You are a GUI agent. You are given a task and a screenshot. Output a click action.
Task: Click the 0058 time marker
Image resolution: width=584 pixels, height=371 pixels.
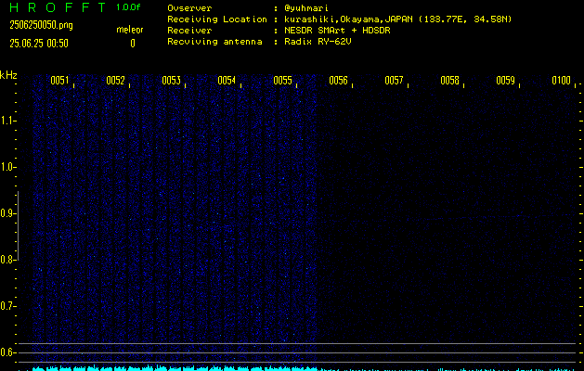click(449, 81)
